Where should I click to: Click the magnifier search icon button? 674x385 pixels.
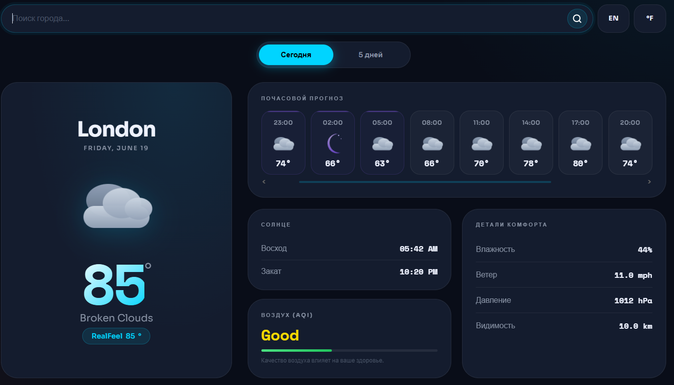(x=577, y=19)
